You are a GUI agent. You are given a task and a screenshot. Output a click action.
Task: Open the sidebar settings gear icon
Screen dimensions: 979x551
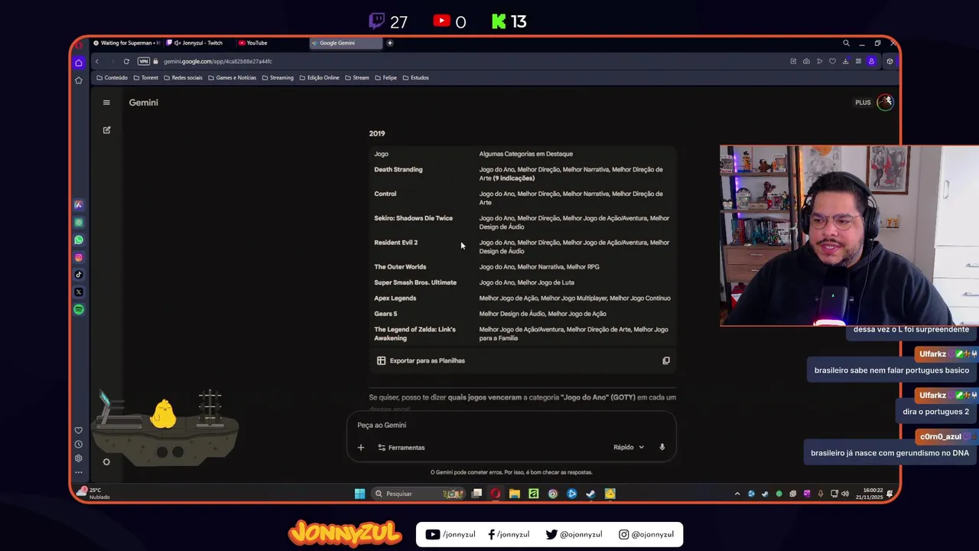79,458
